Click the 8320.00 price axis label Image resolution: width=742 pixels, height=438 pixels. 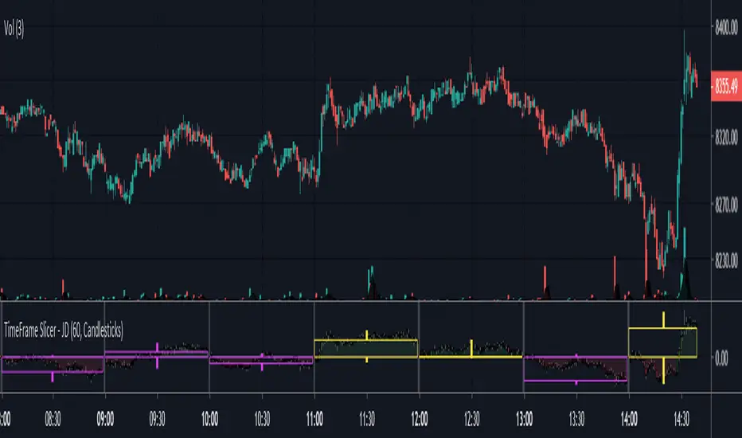(726, 137)
